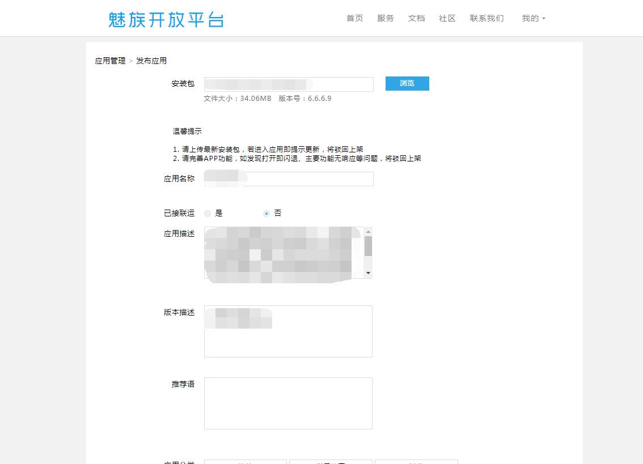Click the 应用描述 scrollbar thumb
This screenshot has height=464, width=643.
click(368, 246)
